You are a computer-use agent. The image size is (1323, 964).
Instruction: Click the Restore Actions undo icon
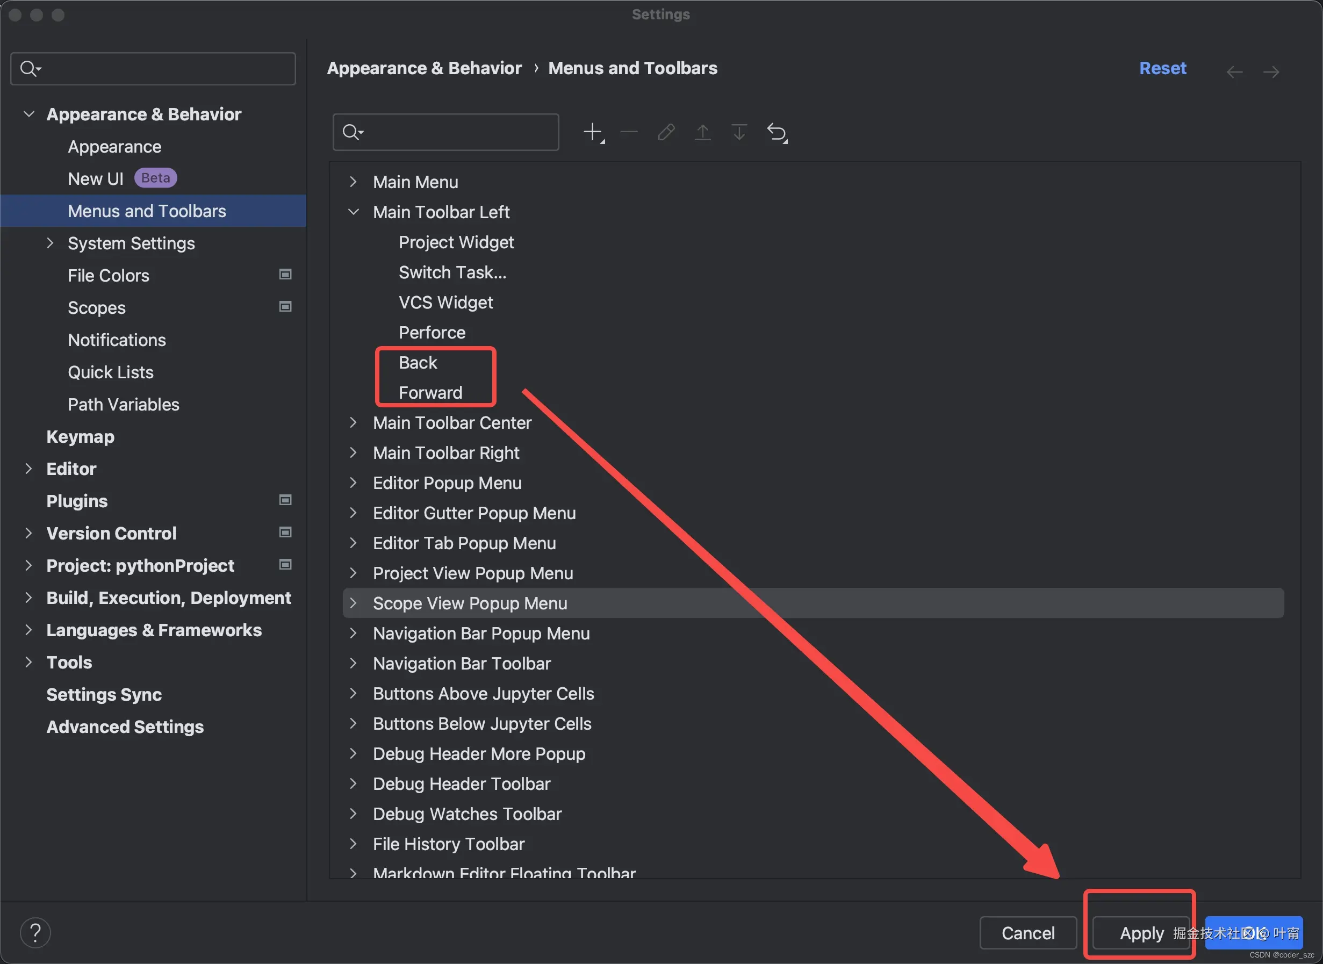[x=776, y=133]
